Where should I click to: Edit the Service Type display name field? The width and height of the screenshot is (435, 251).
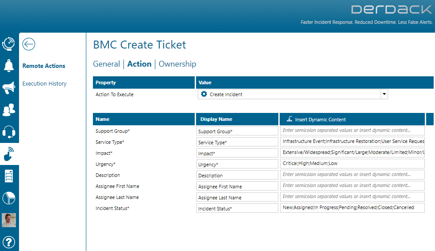tap(237, 142)
